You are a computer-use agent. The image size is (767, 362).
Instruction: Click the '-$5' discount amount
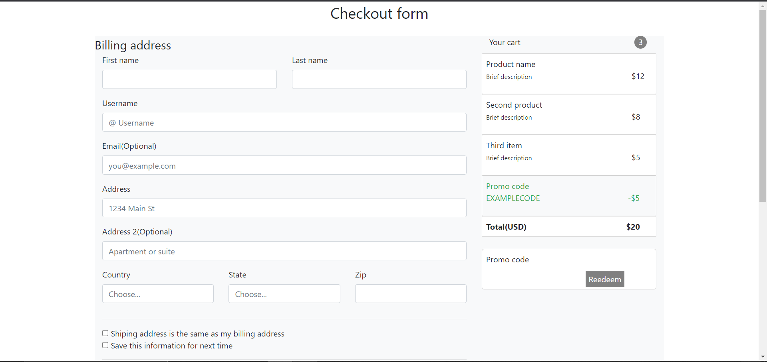pos(634,198)
